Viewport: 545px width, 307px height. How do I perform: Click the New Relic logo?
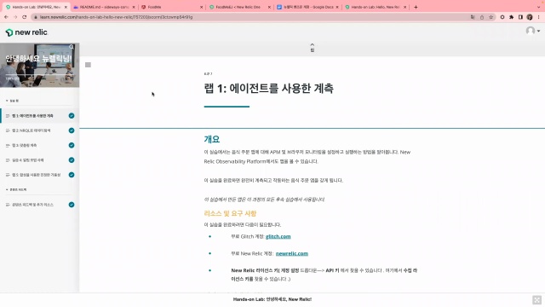point(26,32)
